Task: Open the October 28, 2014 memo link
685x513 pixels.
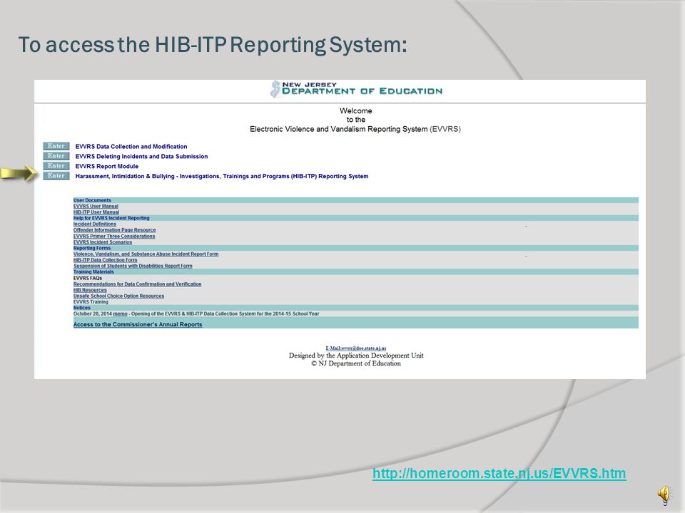Action: click(x=120, y=313)
